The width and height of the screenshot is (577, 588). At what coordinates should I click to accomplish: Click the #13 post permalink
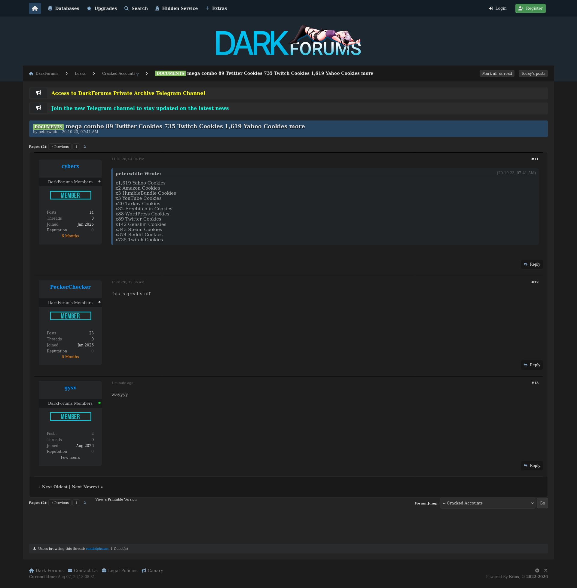535,383
